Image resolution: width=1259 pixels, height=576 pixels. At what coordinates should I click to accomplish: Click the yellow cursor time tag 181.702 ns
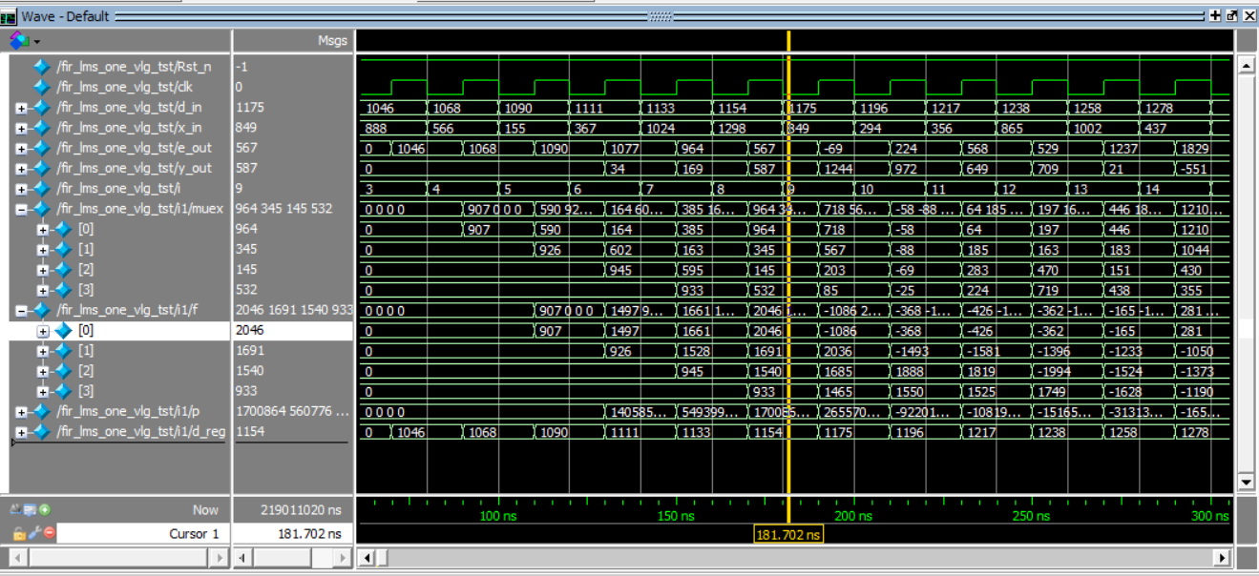tap(788, 536)
